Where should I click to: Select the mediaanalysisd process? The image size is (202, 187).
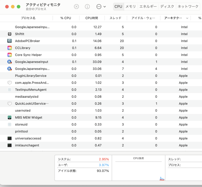click(27, 97)
